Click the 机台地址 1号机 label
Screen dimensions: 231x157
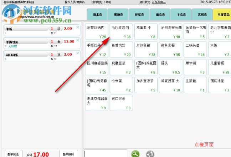101,2
